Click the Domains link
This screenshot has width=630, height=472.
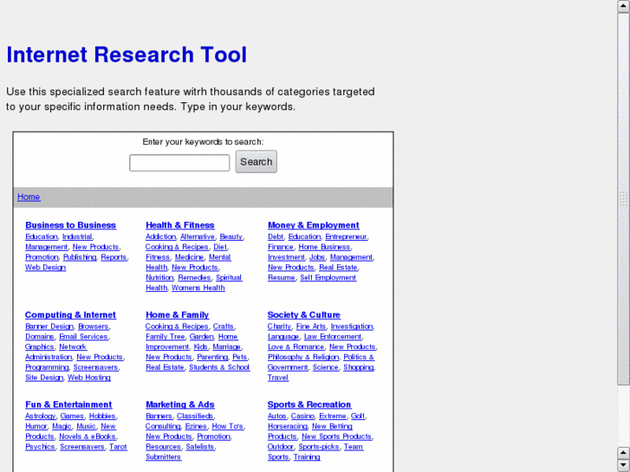39,336
